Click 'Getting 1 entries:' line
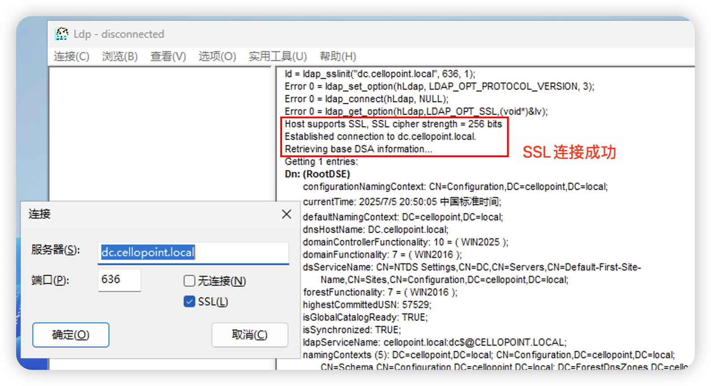This screenshot has width=711, height=386. click(321, 162)
